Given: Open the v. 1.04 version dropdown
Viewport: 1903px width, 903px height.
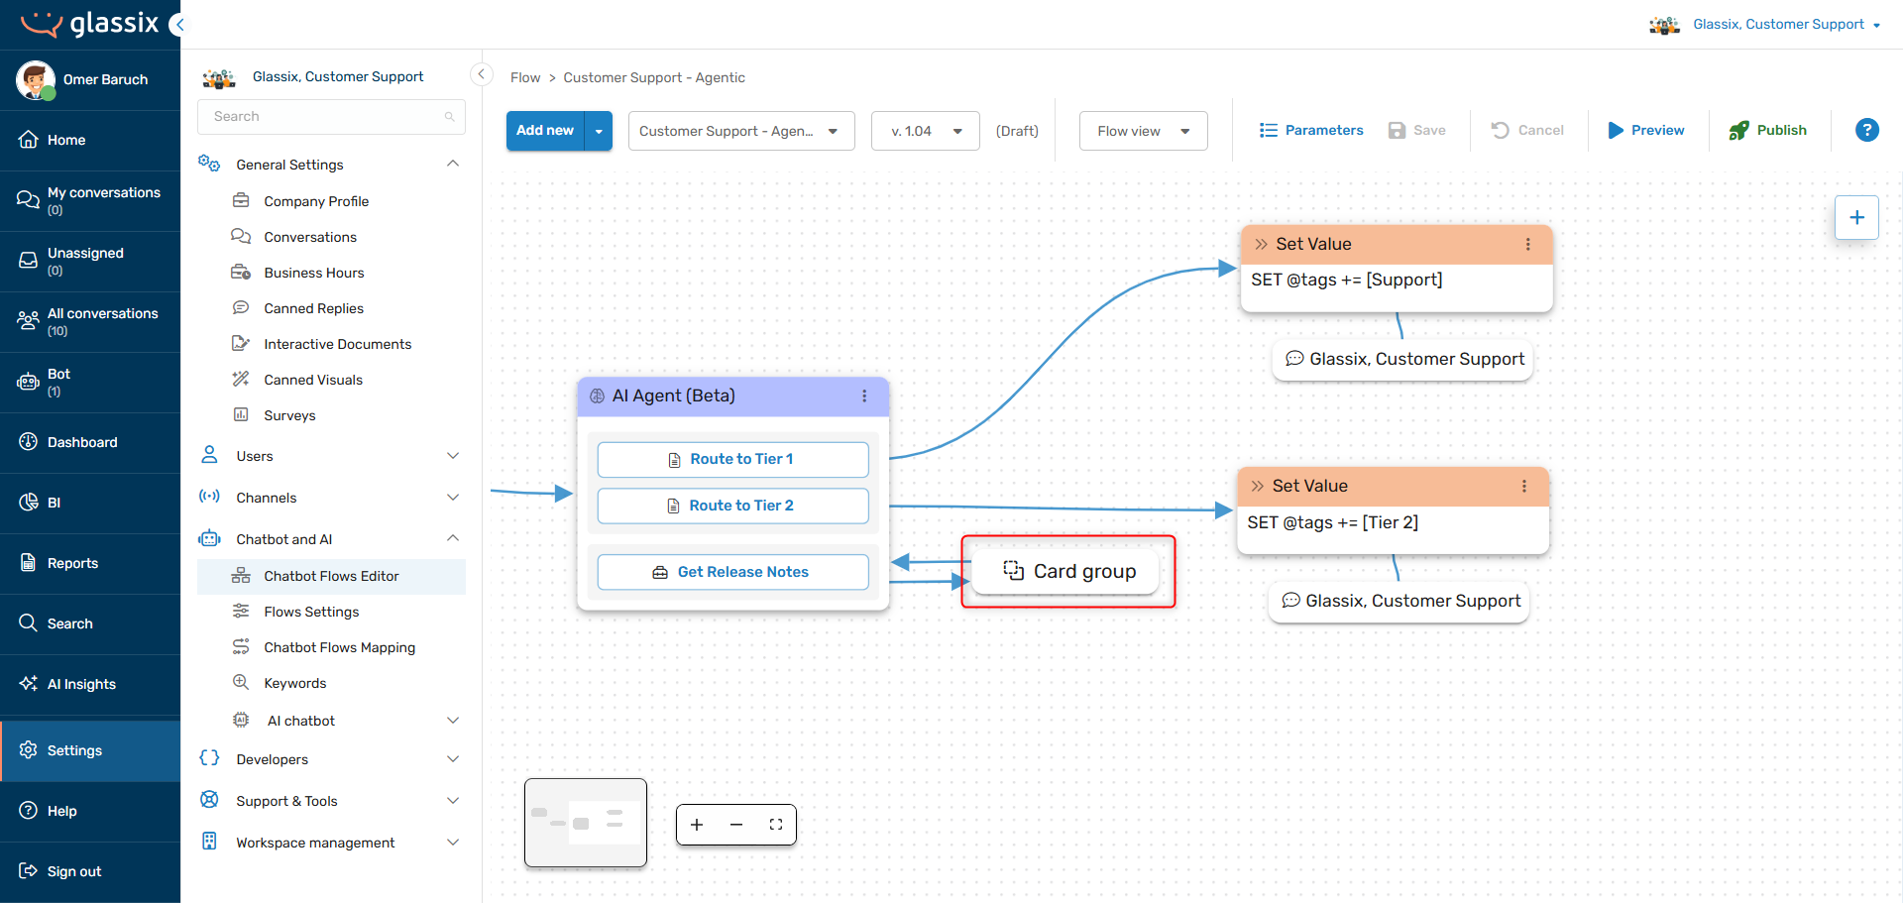Looking at the screenshot, I should (926, 131).
